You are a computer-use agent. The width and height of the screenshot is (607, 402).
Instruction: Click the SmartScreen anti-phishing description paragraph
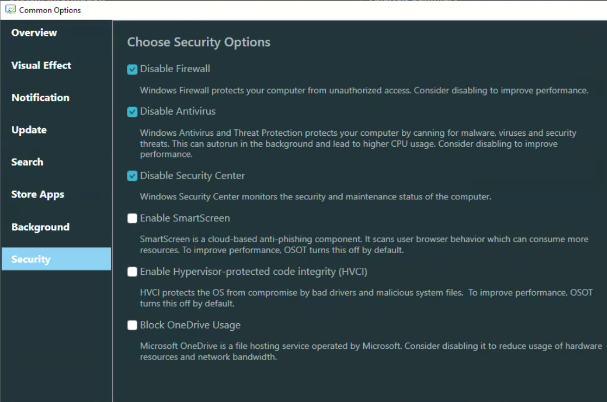tap(364, 245)
